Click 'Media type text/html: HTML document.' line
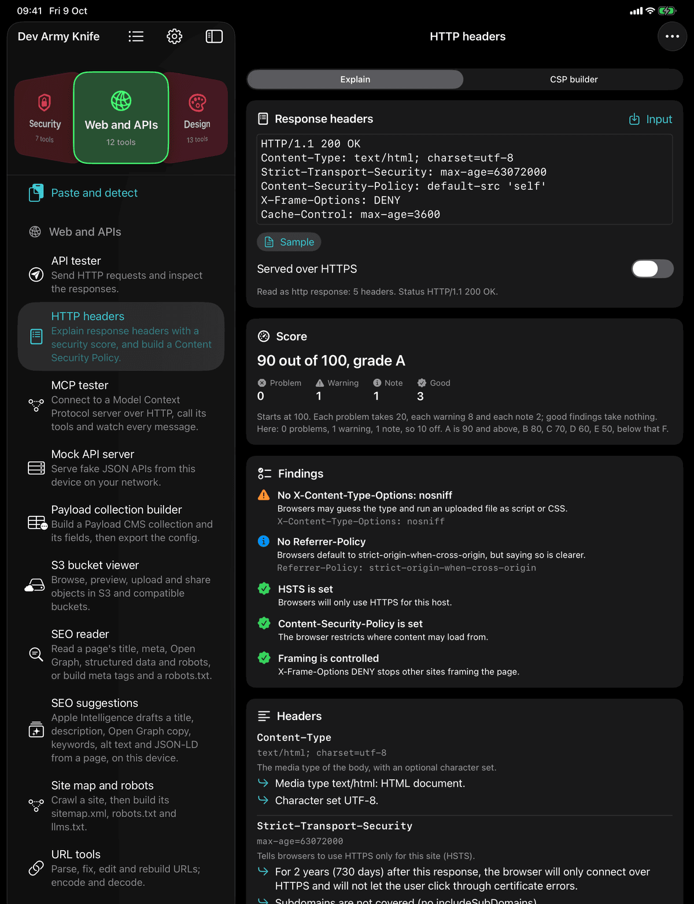 coord(370,783)
